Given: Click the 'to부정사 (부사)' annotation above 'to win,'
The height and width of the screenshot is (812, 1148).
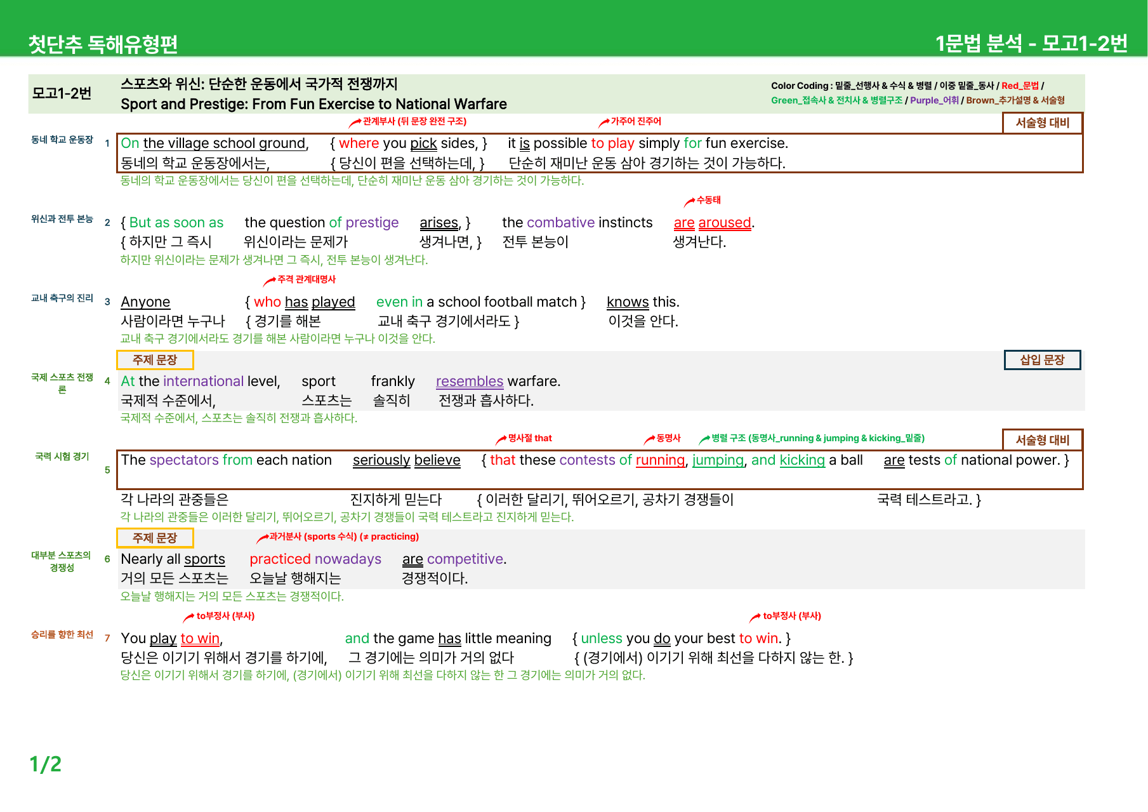Looking at the screenshot, I should coord(225,616).
